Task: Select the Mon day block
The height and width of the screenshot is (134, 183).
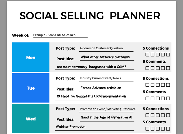Action: 31,57
